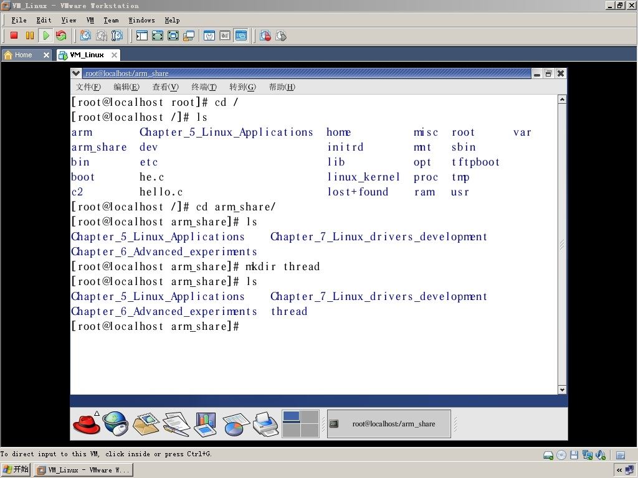Select the VM_Linux tab
Image resolution: width=638 pixels, height=478 pixels.
pos(87,55)
